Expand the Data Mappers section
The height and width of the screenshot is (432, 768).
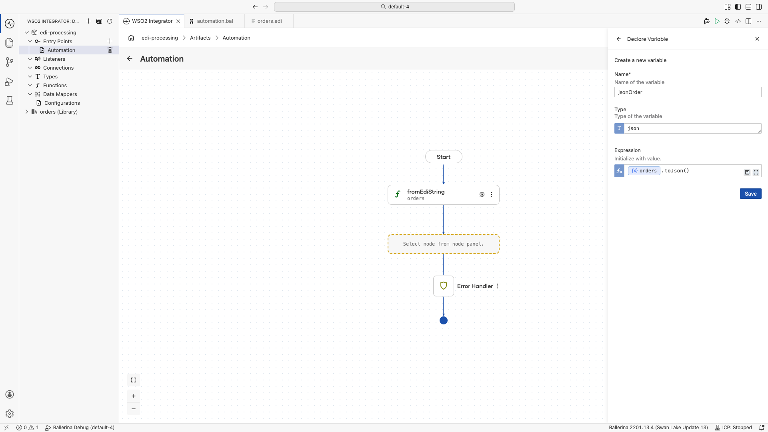(30, 94)
